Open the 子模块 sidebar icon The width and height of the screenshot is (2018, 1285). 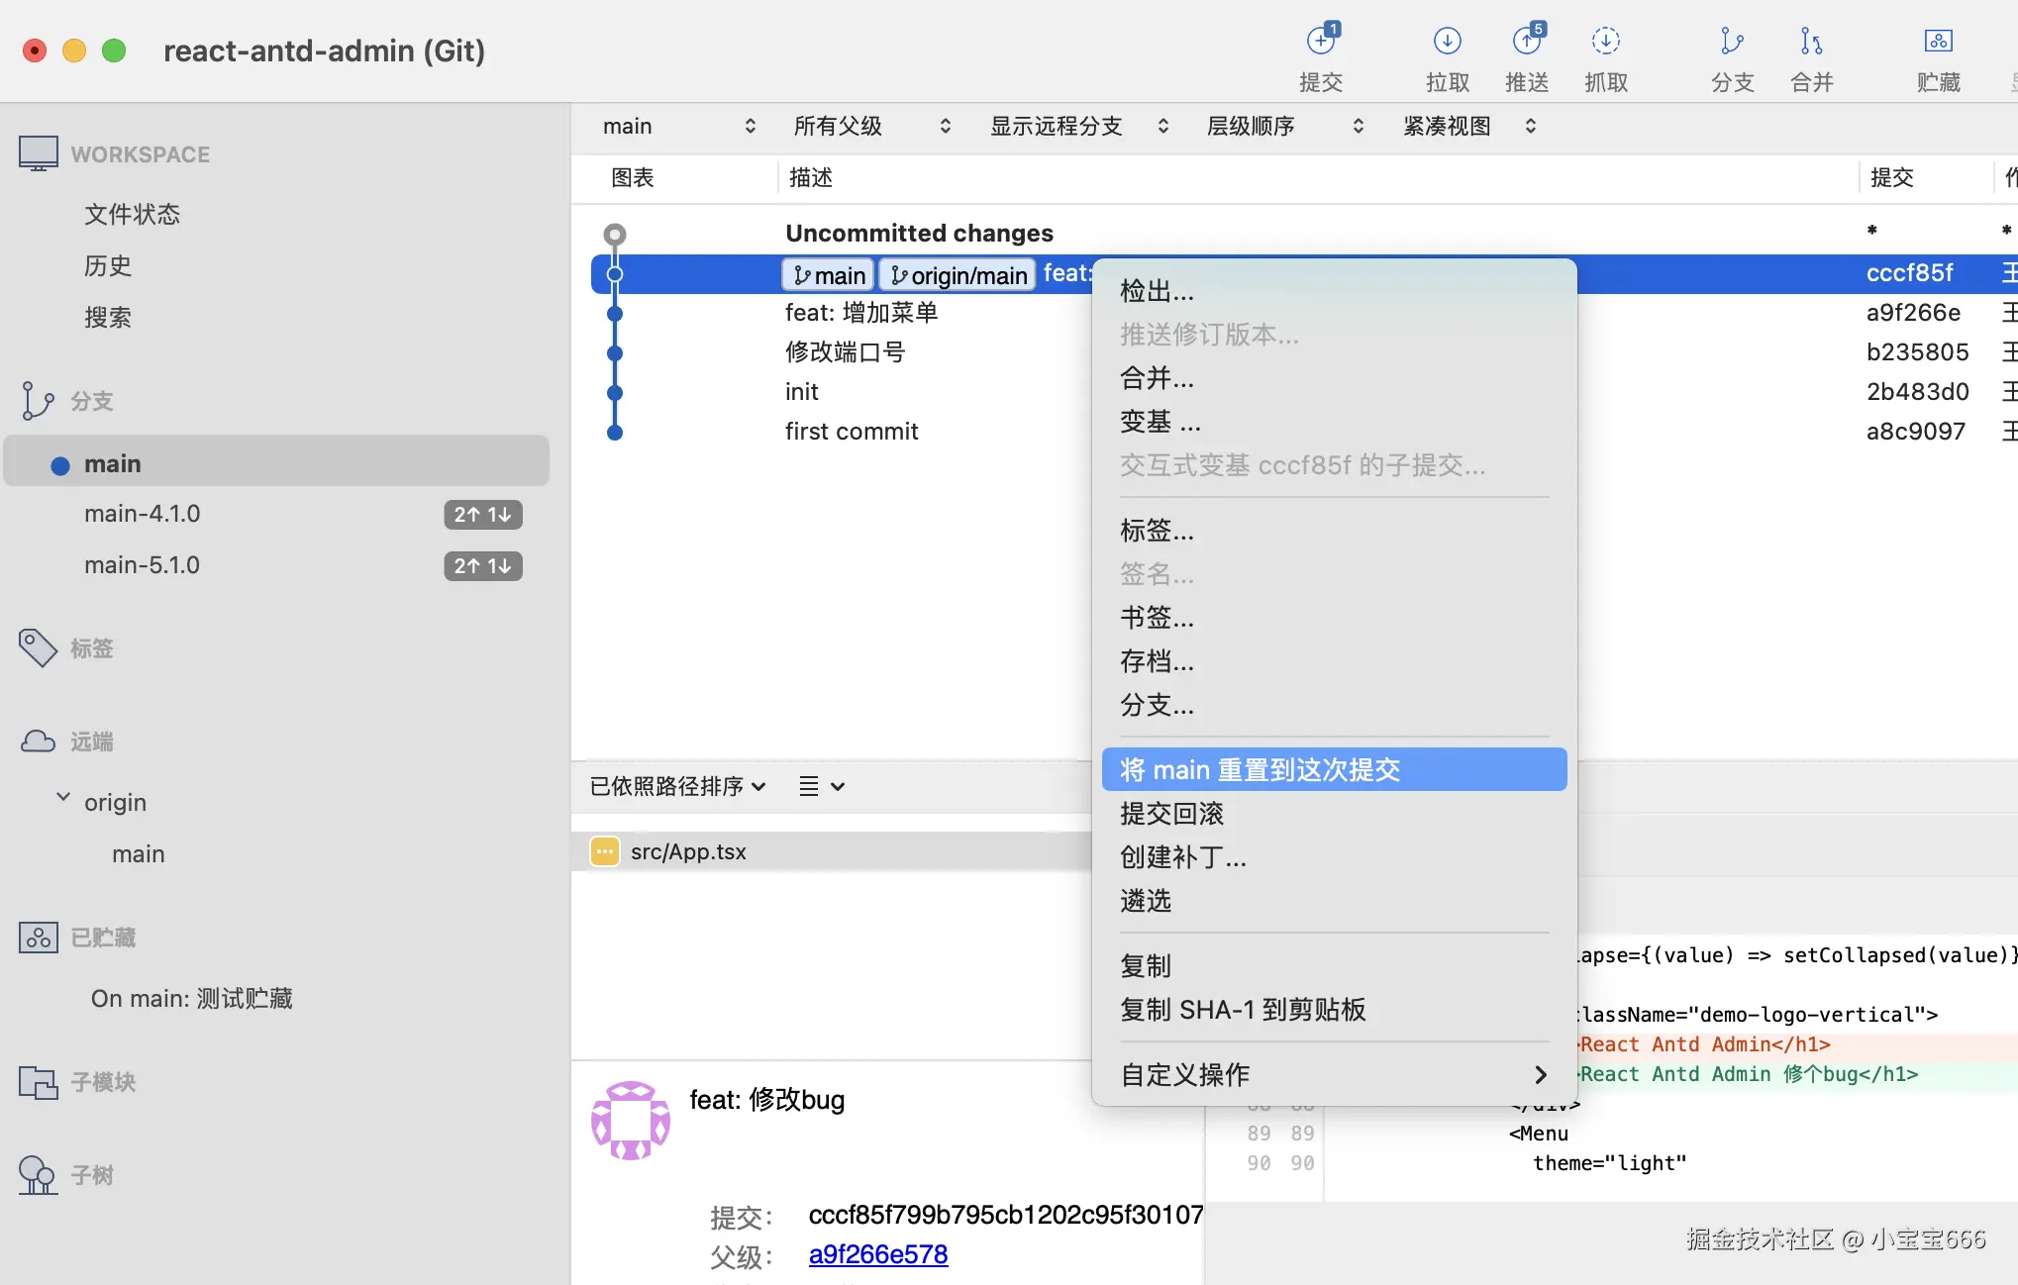tap(38, 1082)
